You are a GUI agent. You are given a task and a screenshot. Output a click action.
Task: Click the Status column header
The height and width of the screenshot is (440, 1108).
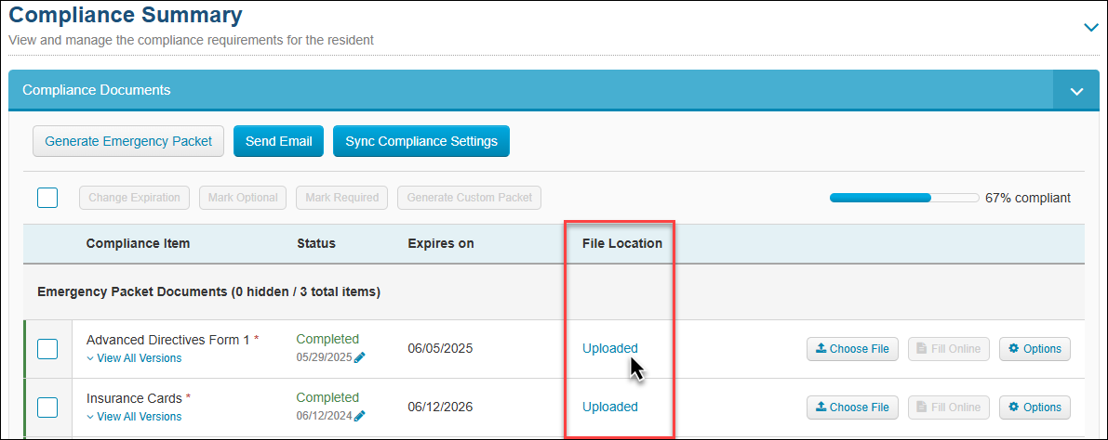pos(316,244)
